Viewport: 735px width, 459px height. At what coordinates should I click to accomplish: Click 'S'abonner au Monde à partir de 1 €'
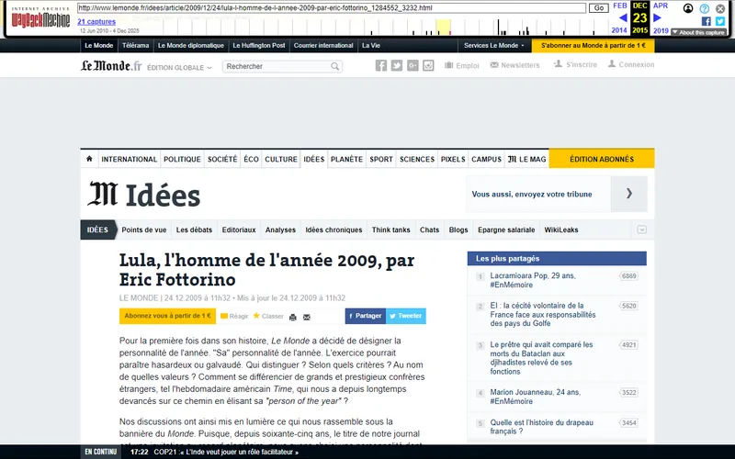pos(593,45)
